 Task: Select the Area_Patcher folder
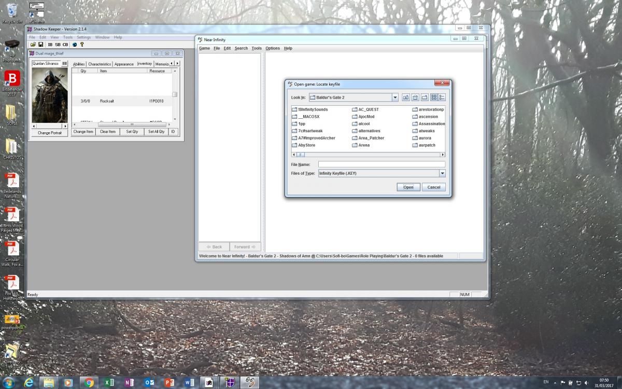point(369,138)
